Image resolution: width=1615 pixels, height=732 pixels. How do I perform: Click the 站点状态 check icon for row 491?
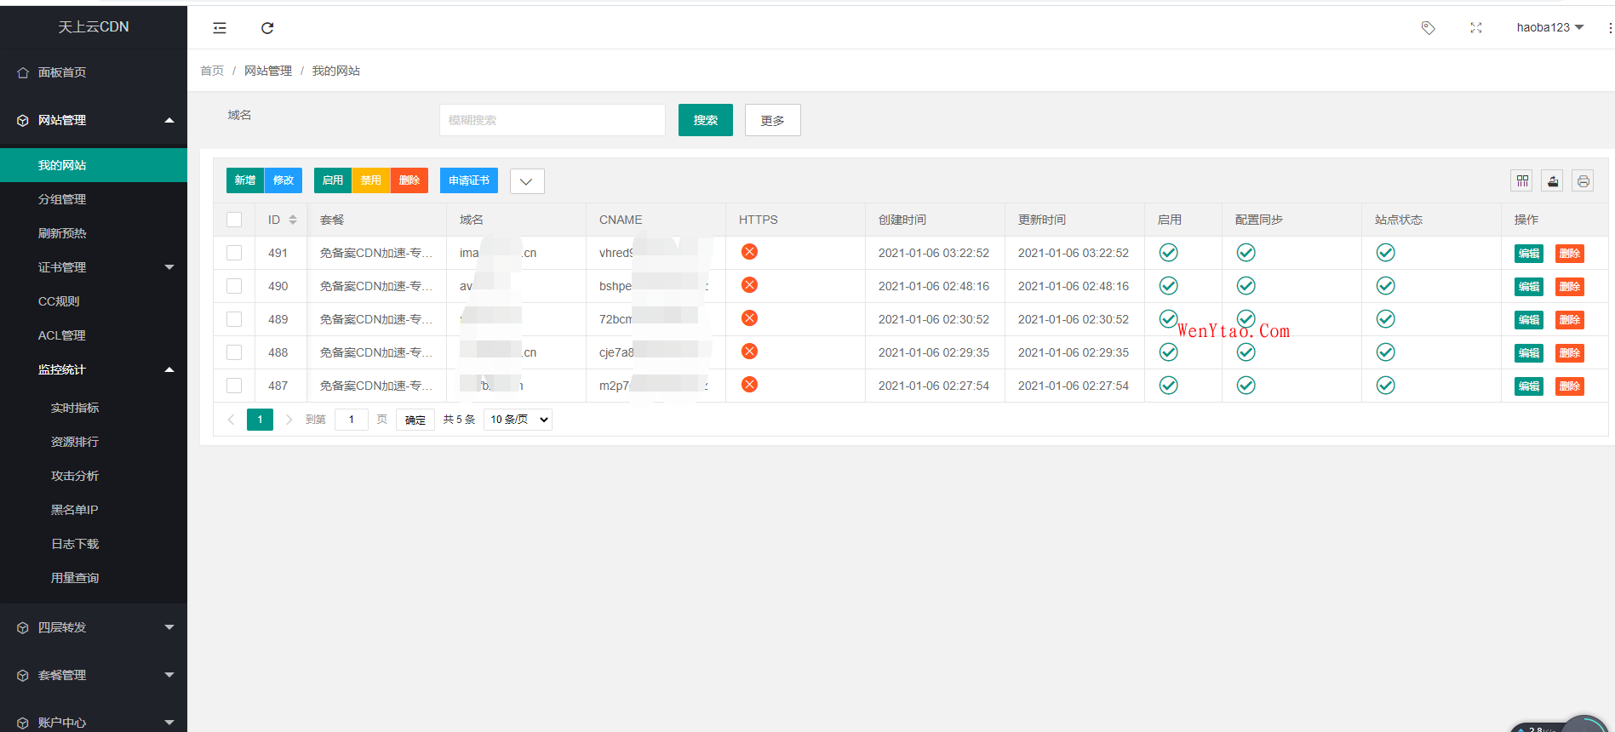tap(1386, 253)
